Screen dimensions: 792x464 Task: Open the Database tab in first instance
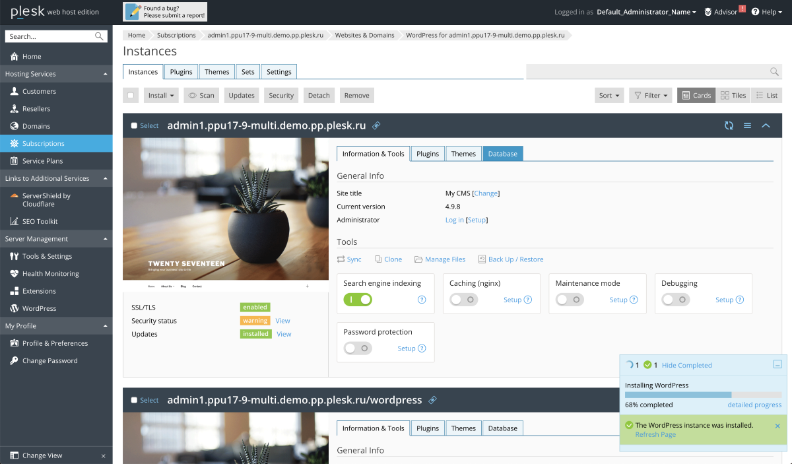click(x=502, y=154)
